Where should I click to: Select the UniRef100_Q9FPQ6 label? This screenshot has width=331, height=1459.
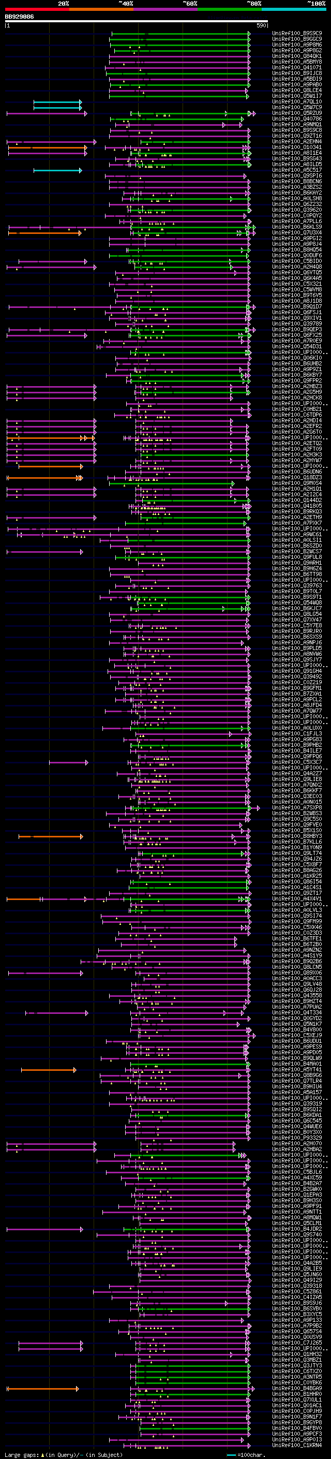[x=297, y=756]
